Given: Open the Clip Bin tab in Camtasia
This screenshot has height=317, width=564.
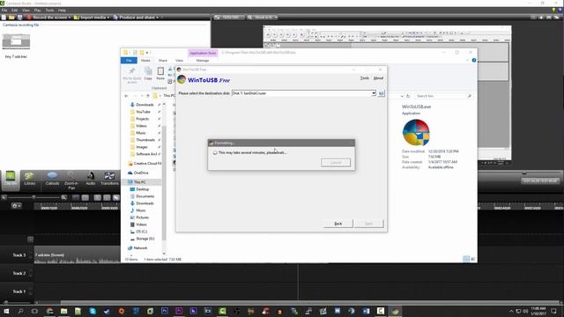Looking at the screenshot, I should (x=11, y=179).
